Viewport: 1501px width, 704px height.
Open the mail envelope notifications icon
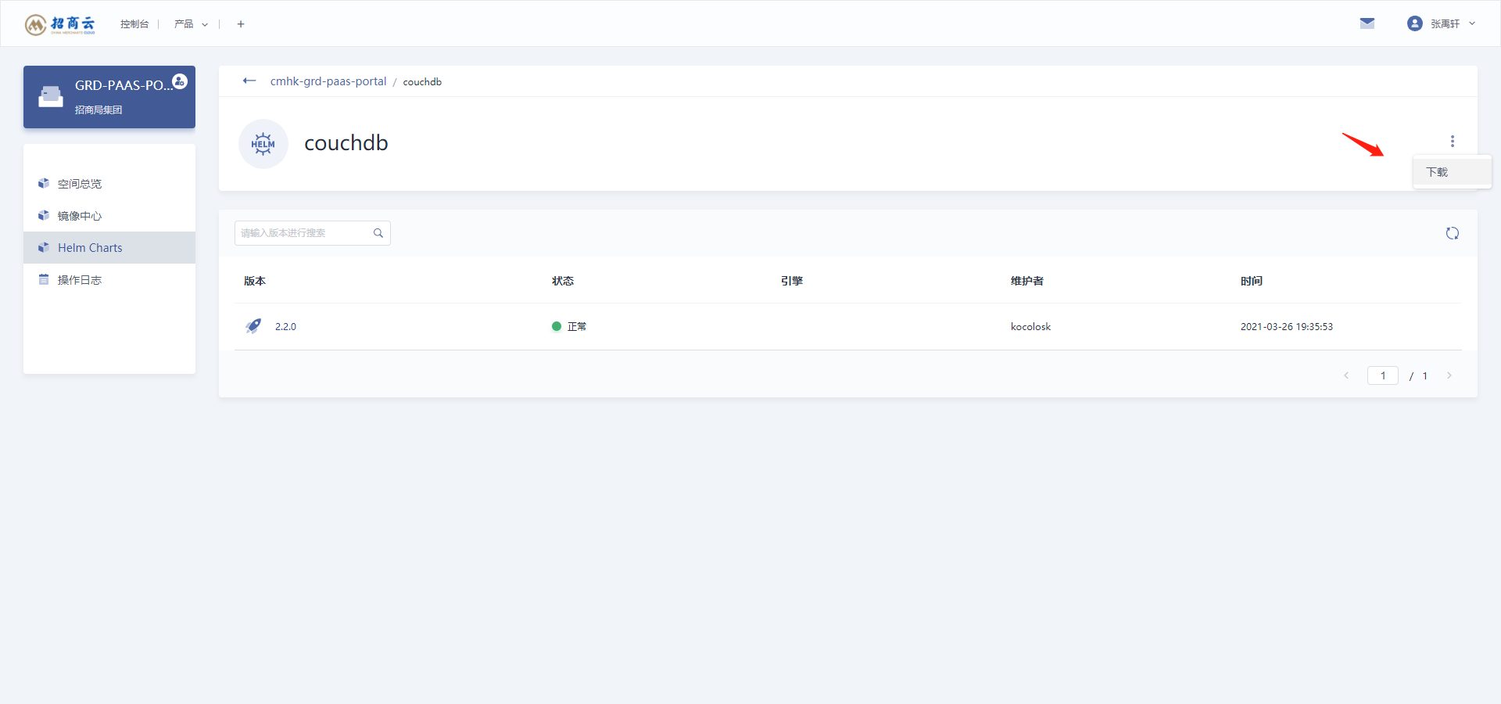point(1367,23)
